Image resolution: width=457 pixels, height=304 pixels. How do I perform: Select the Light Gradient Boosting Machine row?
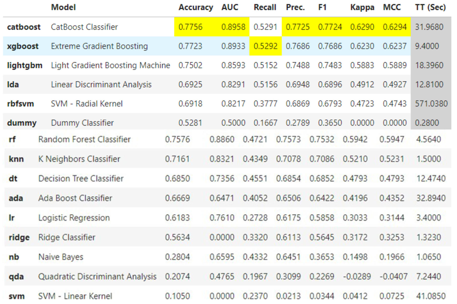(x=110, y=65)
